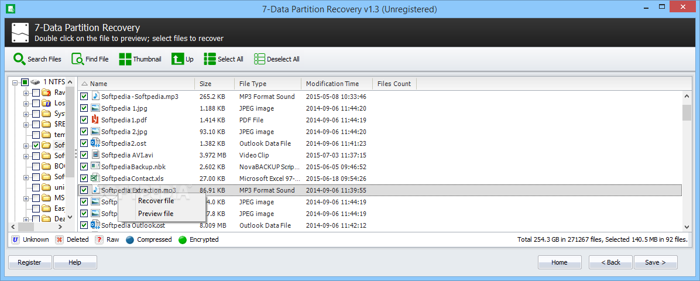Click the image icon of Softpedia 1.jpg
700x281 pixels.
pos(95,108)
